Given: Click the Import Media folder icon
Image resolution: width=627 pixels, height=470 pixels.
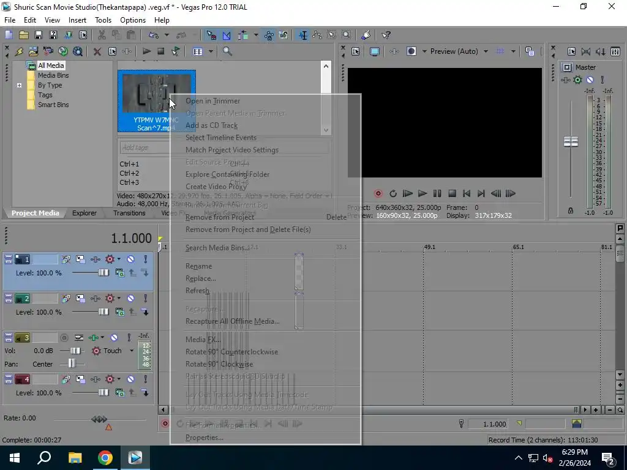Looking at the screenshot, I should 33,51.
